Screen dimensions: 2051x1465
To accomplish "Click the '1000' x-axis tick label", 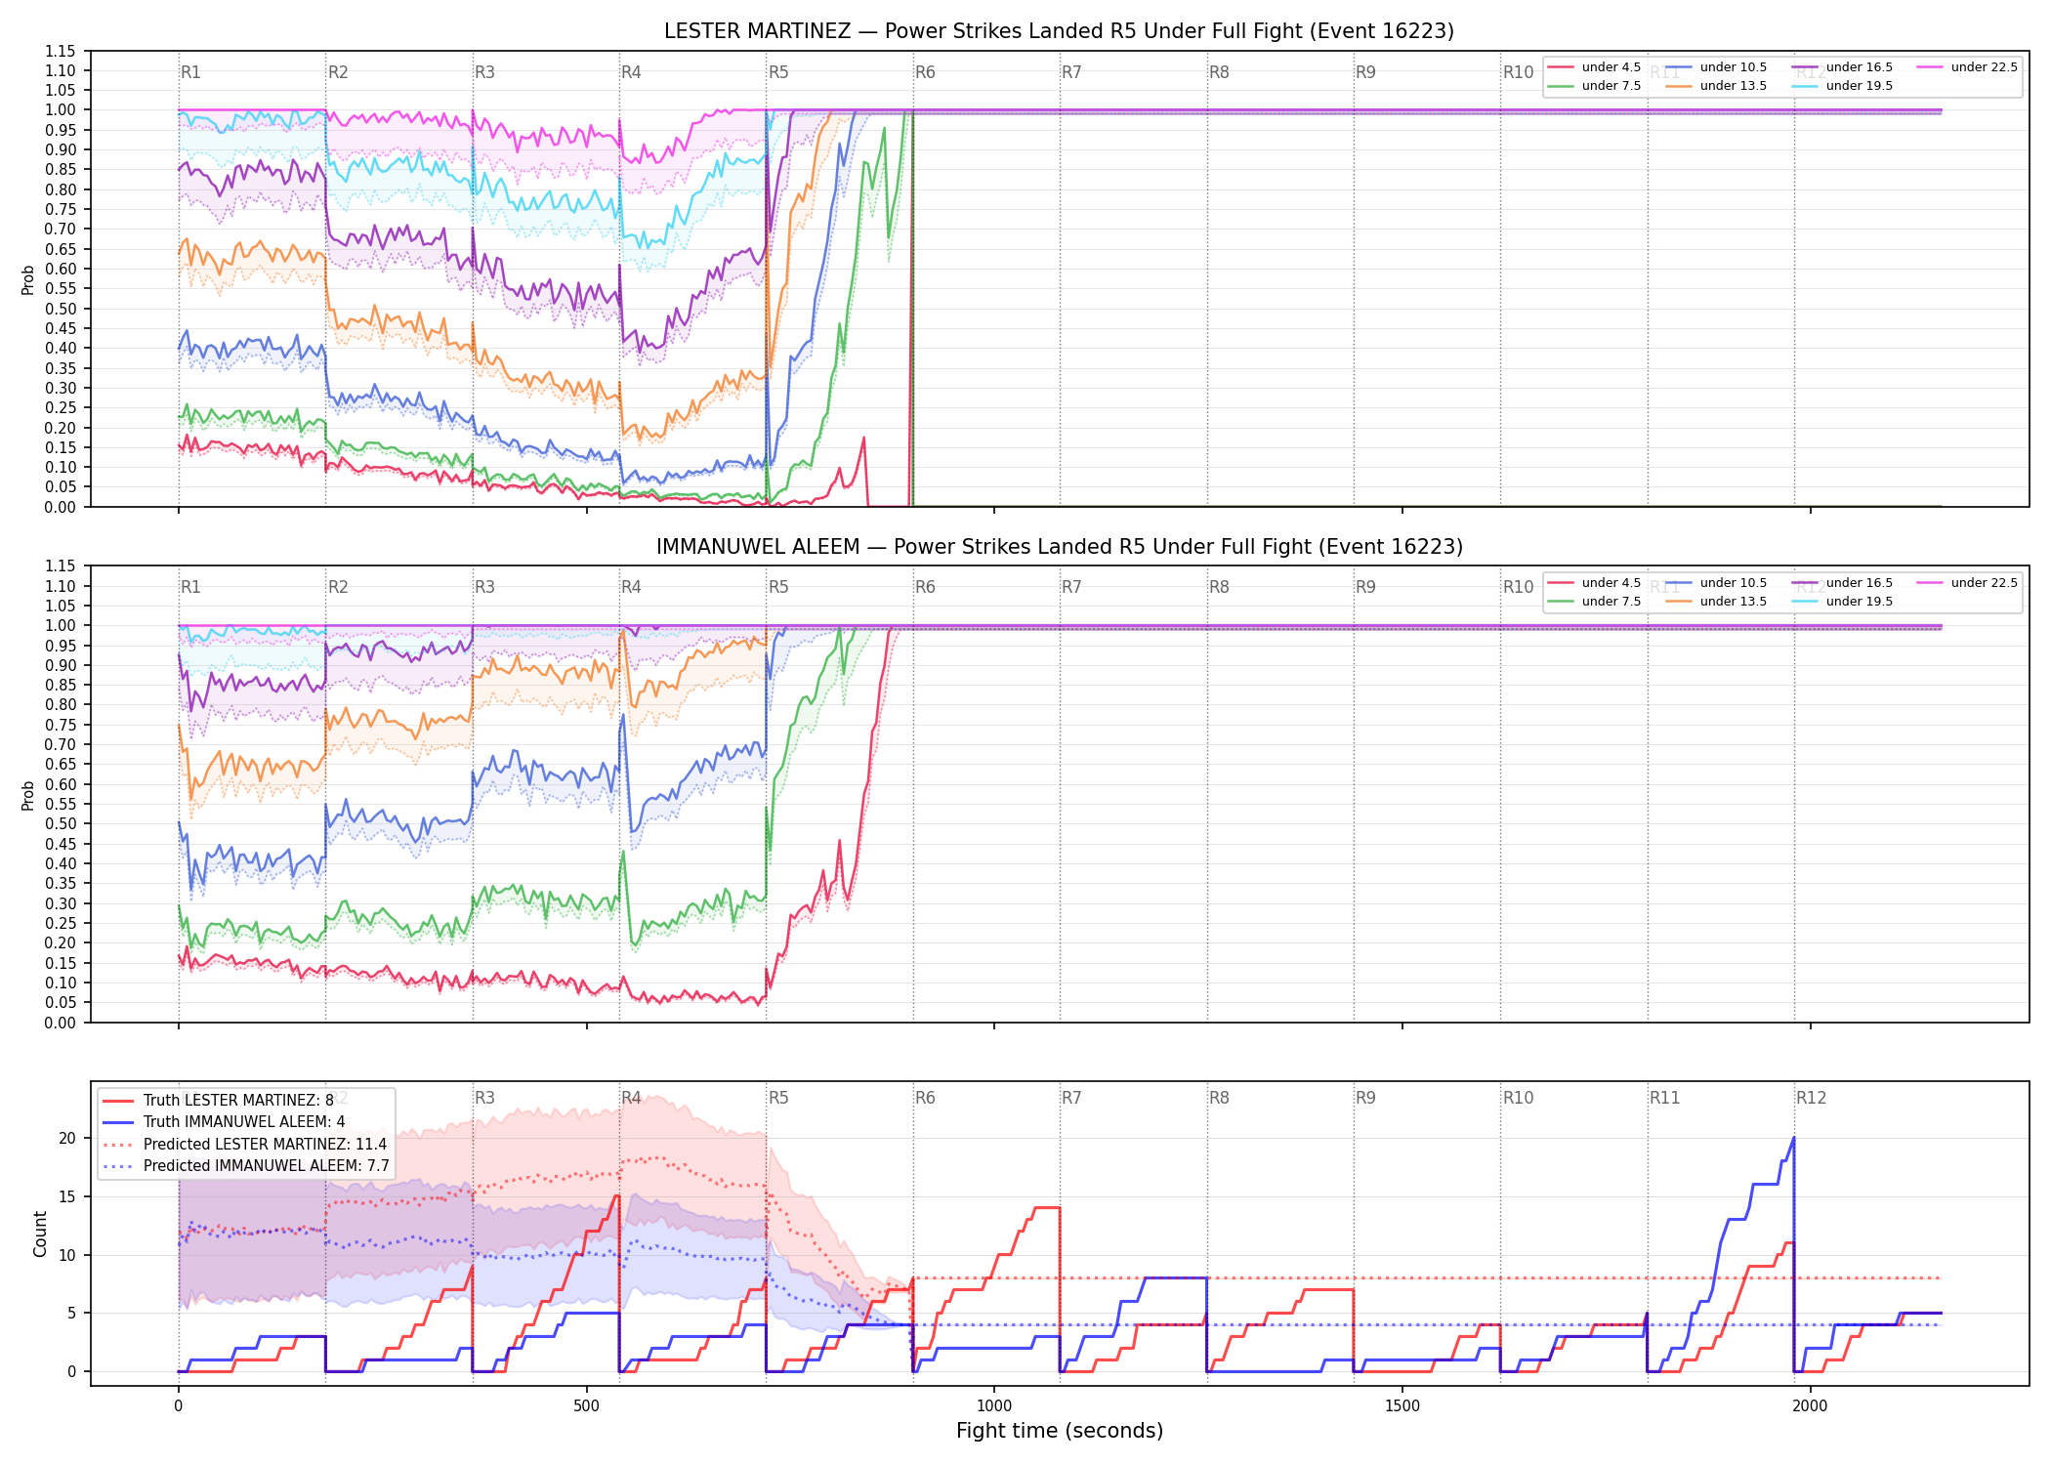I will [x=994, y=1406].
